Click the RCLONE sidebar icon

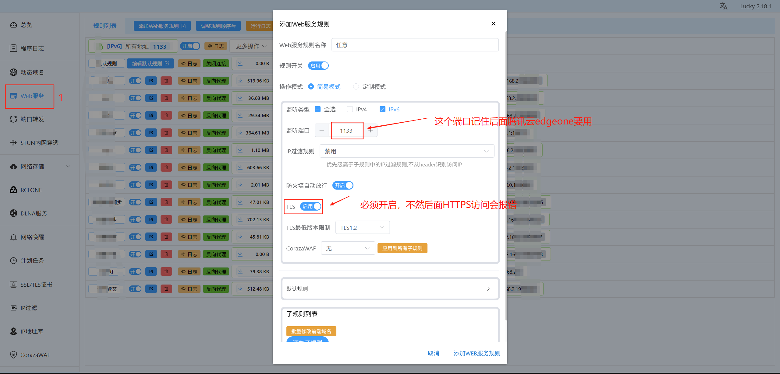[x=13, y=190]
